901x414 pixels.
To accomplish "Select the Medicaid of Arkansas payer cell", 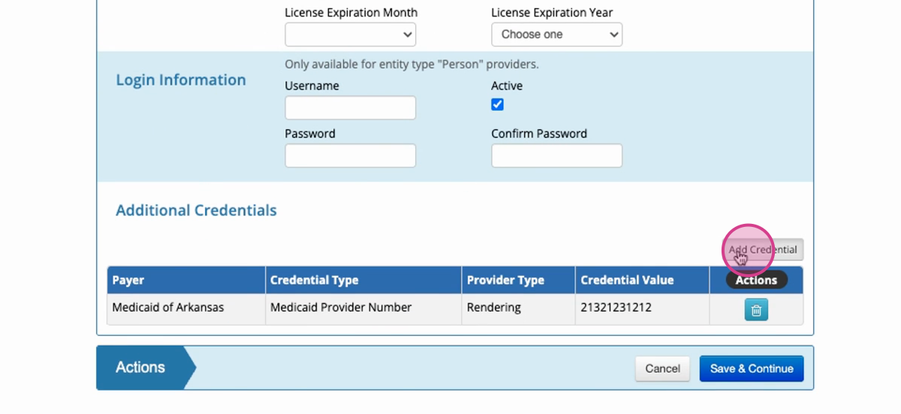I will point(186,309).
